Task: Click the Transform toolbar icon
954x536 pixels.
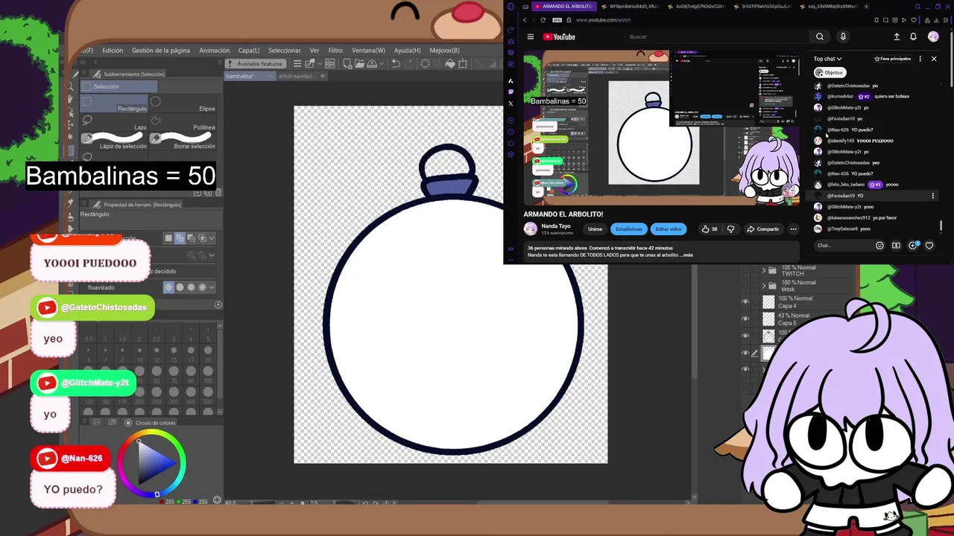Action: [463, 64]
